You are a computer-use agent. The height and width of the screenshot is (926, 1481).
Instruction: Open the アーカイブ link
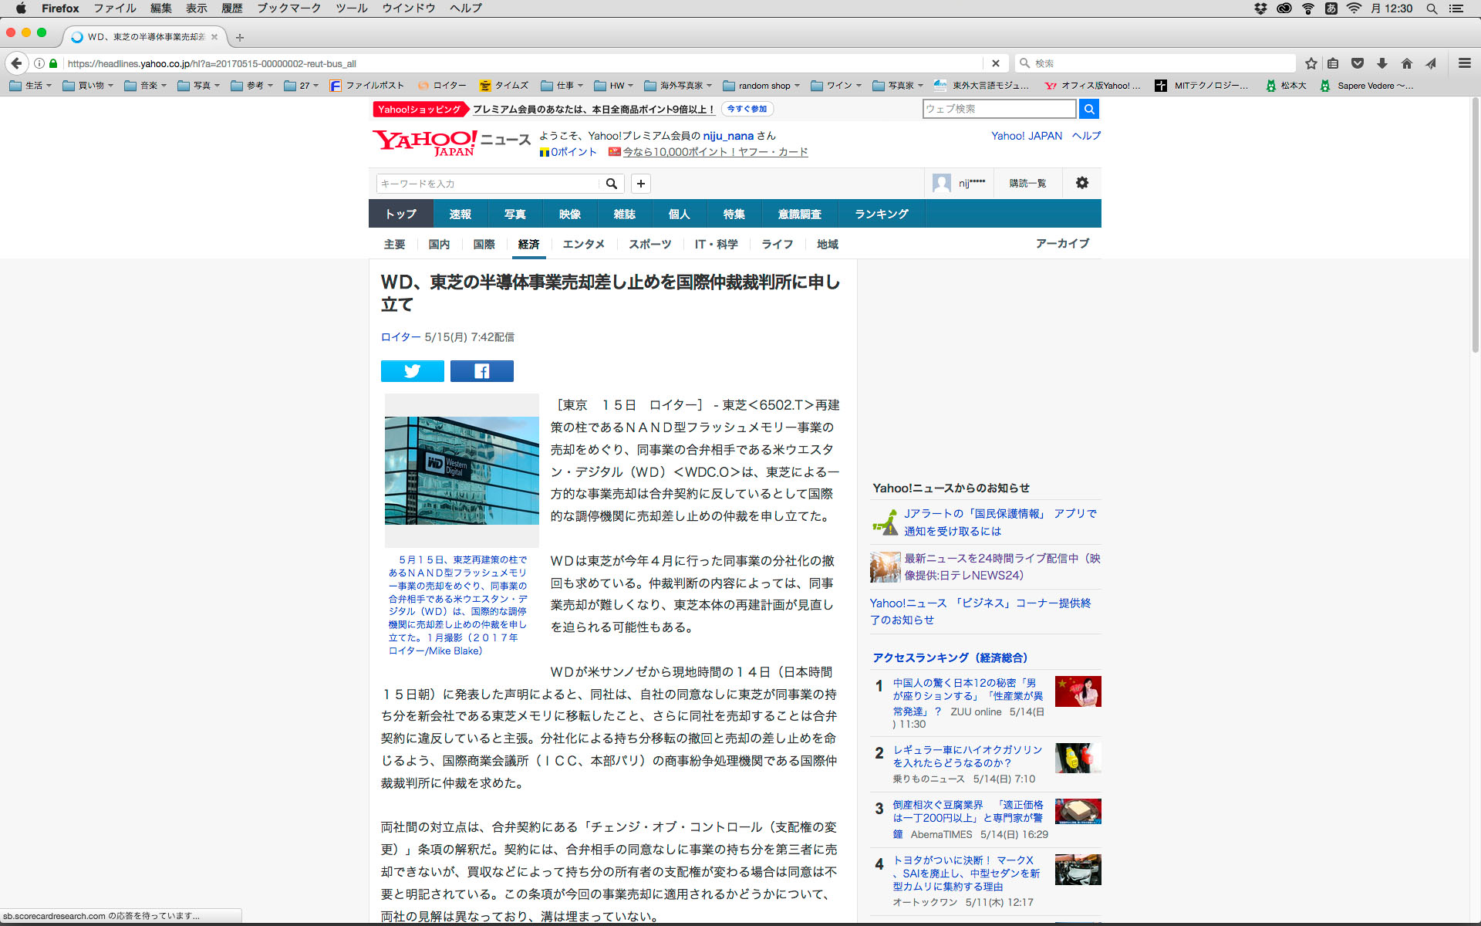pos(1061,244)
